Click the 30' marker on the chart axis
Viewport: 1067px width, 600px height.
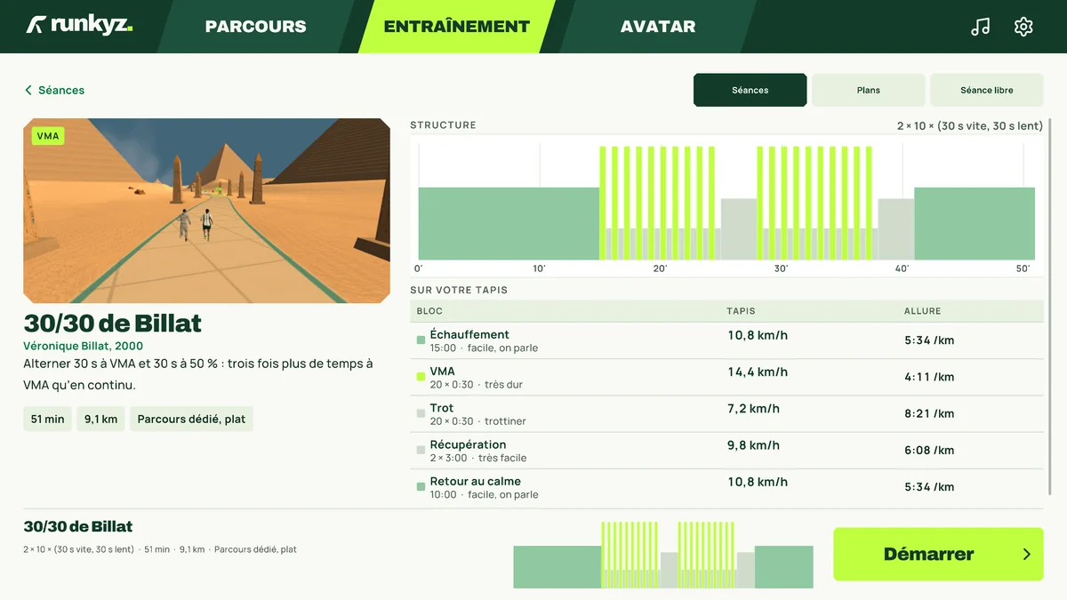pyautogui.click(x=781, y=268)
